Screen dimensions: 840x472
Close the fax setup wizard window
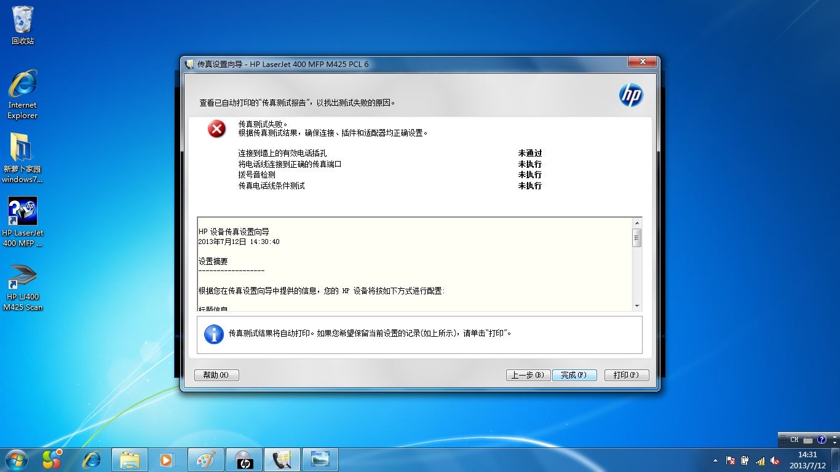coord(642,62)
